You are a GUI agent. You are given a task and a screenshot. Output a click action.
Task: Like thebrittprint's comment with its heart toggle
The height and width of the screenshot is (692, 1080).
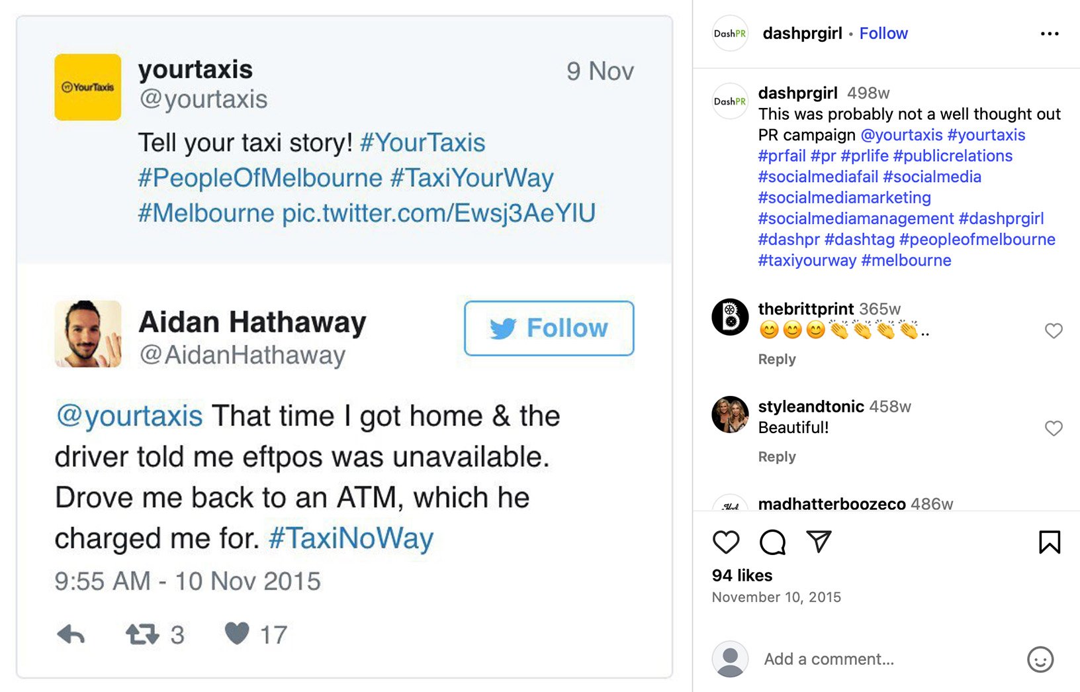click(x=1053, y=330)
